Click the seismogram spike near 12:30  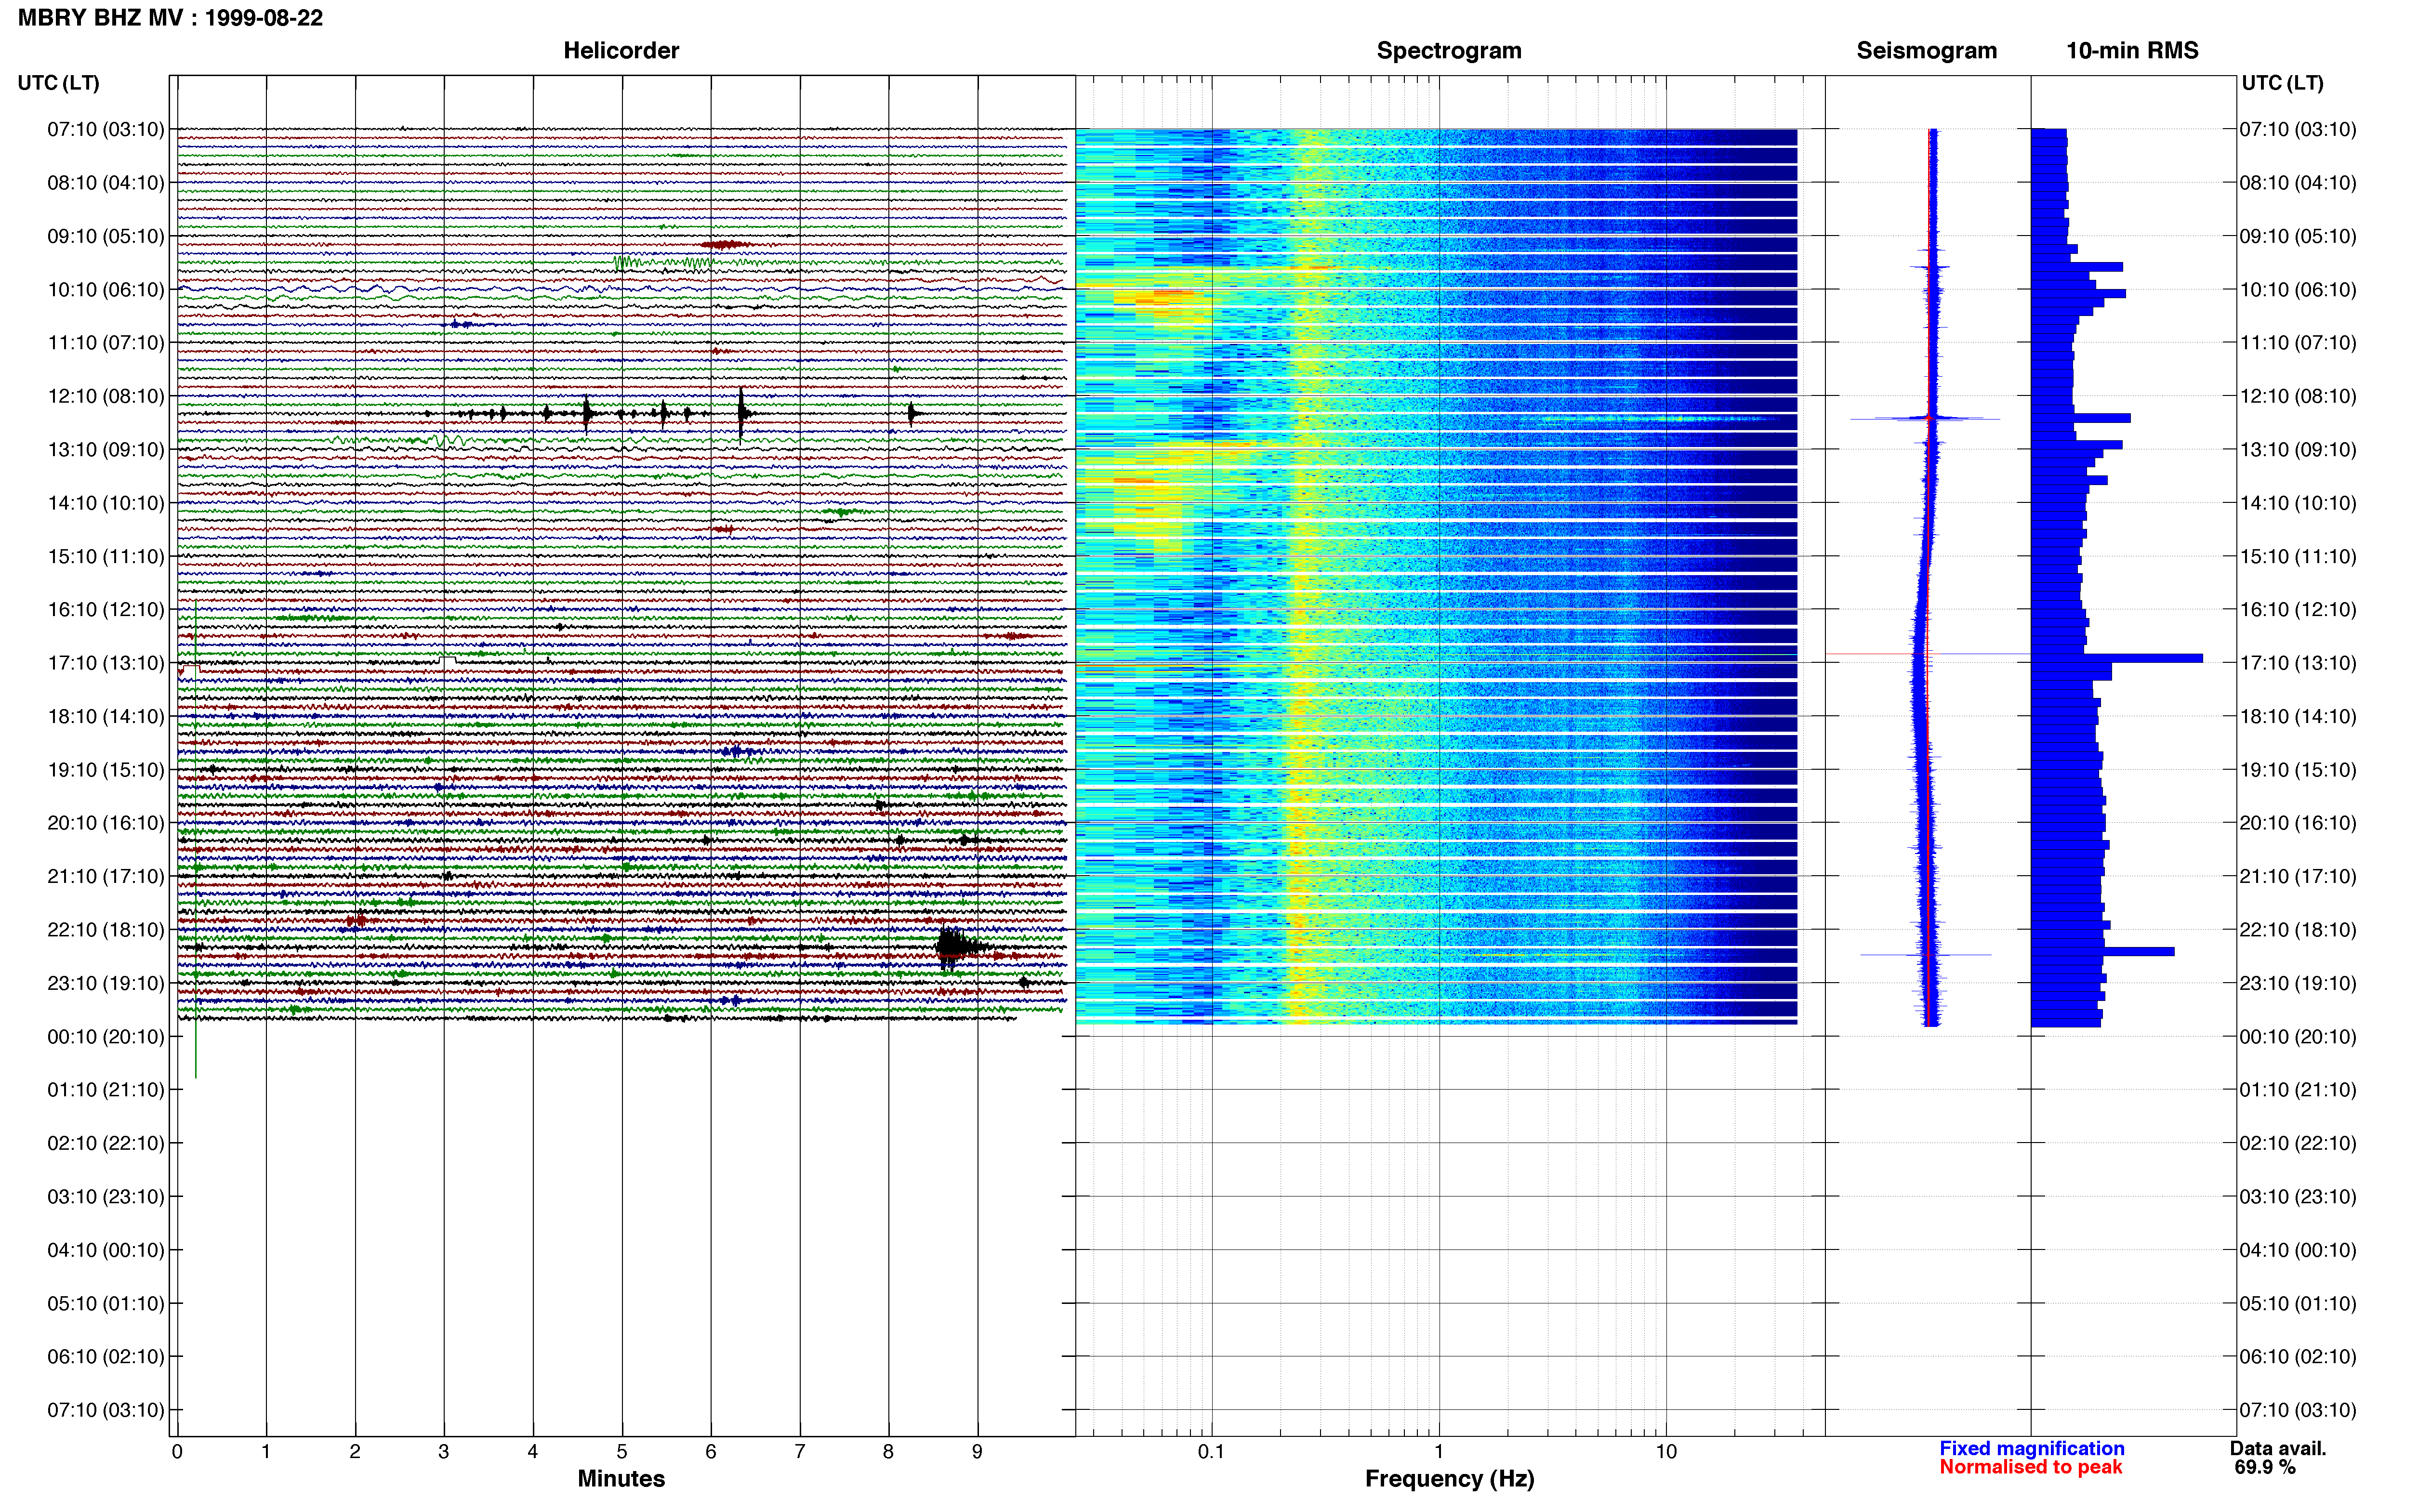(x=1926, y=418)
